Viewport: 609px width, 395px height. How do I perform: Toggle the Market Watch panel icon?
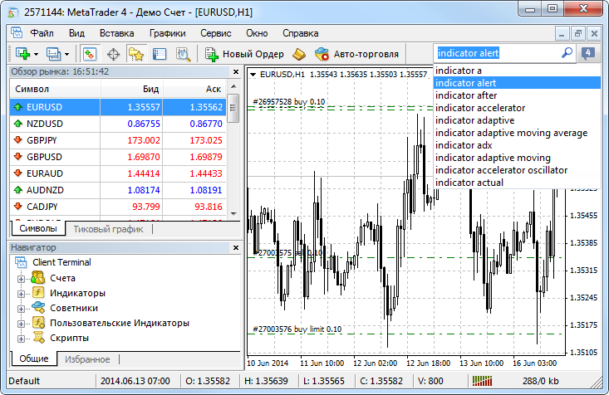tap(90, 54)
